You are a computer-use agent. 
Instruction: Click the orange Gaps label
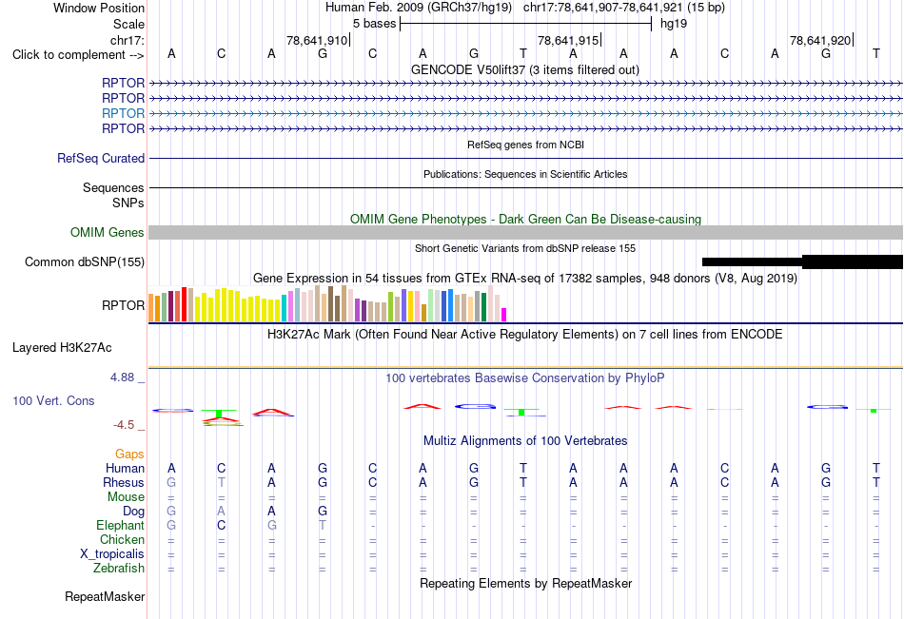click(x=129, y=455)
